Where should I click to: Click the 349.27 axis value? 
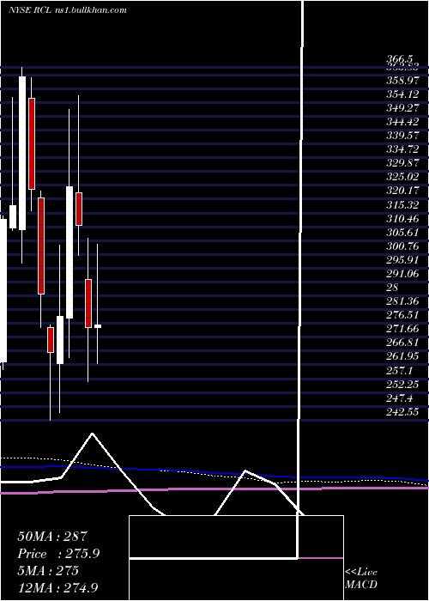point(402,108)
